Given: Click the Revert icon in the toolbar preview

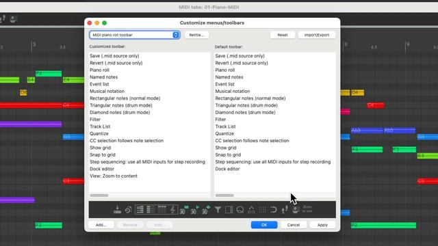Looking at the screenshot, I should tap(128, 210).
